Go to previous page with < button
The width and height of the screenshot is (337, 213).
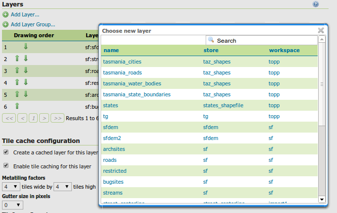click(x=22, y=118)
